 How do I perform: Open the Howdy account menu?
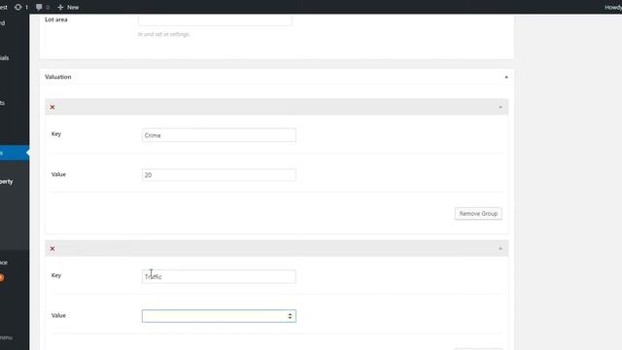(613, 7)
